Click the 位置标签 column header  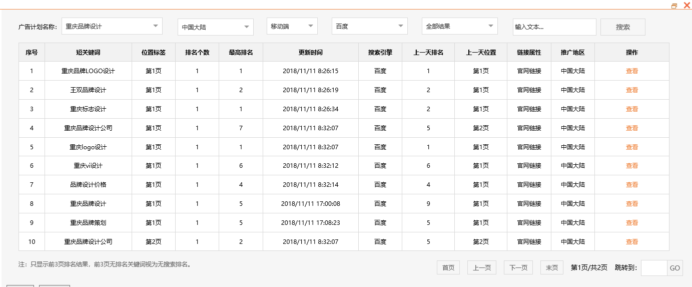[x=154, y=52]
